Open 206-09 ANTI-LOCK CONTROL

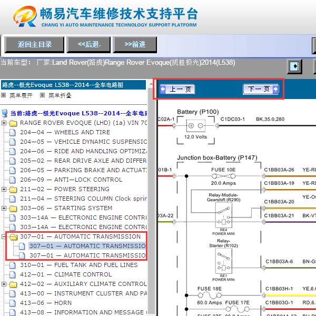pyautogui.click(x=71, y=180)
